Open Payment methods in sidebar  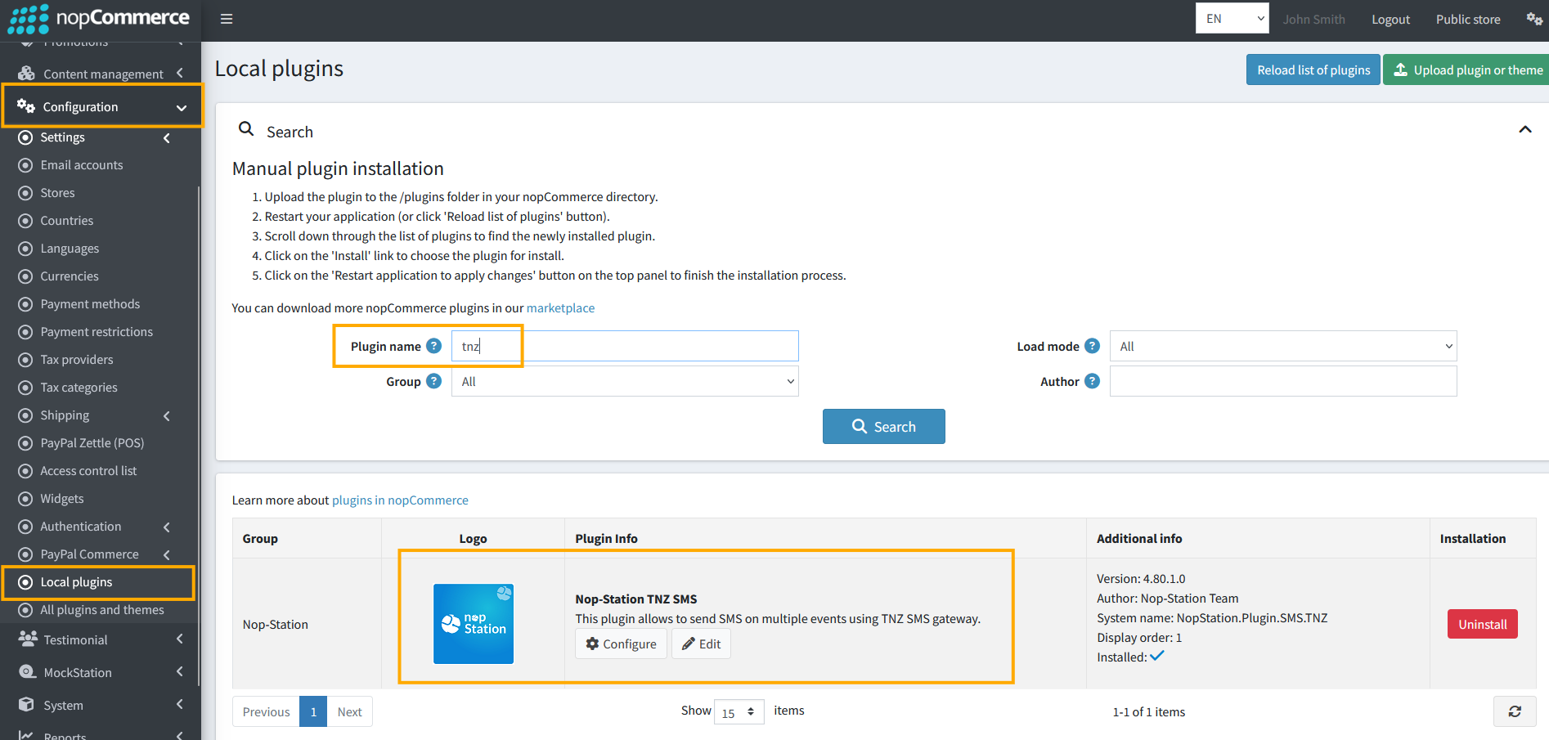click(x=90, y=304)
